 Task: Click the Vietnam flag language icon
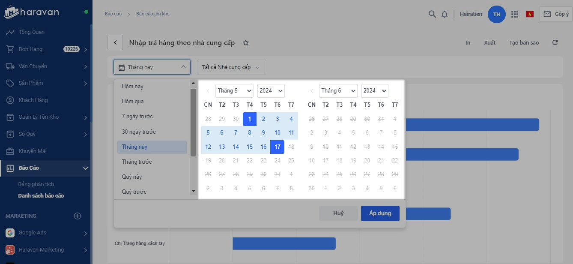[530, 14]
